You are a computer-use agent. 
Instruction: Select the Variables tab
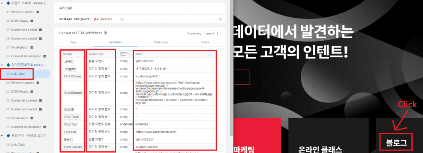[115, 42]
